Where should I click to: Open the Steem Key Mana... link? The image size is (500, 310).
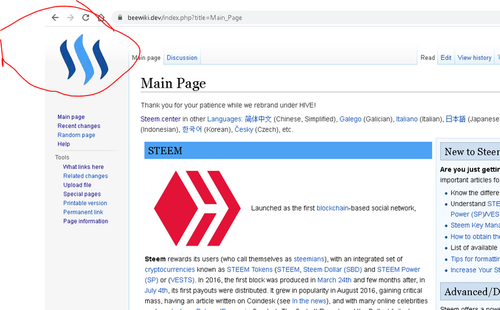[x=475, y=226]
